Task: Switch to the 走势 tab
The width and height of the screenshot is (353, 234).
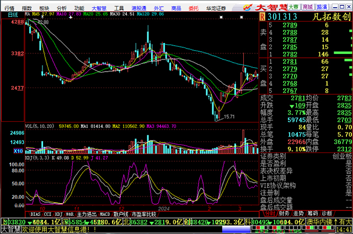Action: (298, 213)
